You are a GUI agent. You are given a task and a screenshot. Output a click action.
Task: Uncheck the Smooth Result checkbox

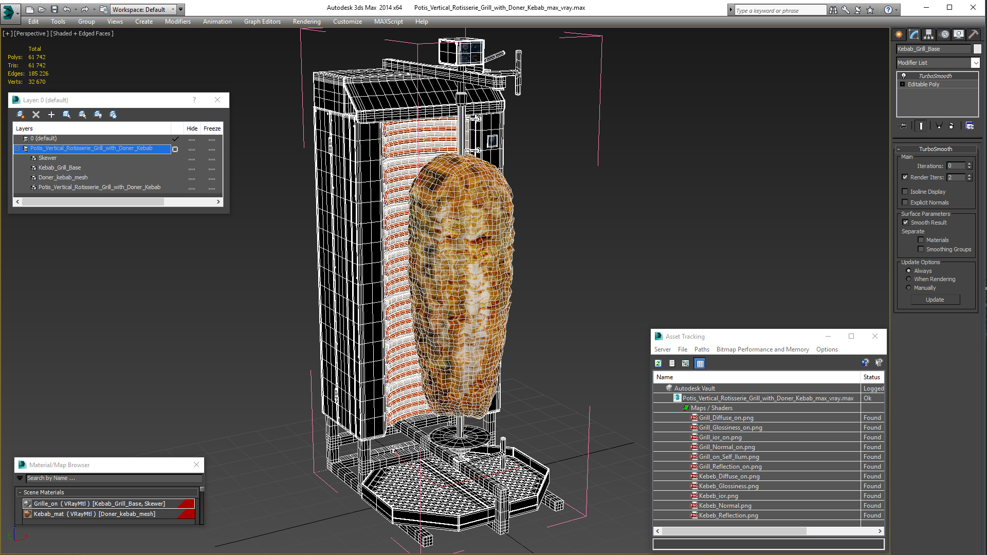click(x=905, y=223)
